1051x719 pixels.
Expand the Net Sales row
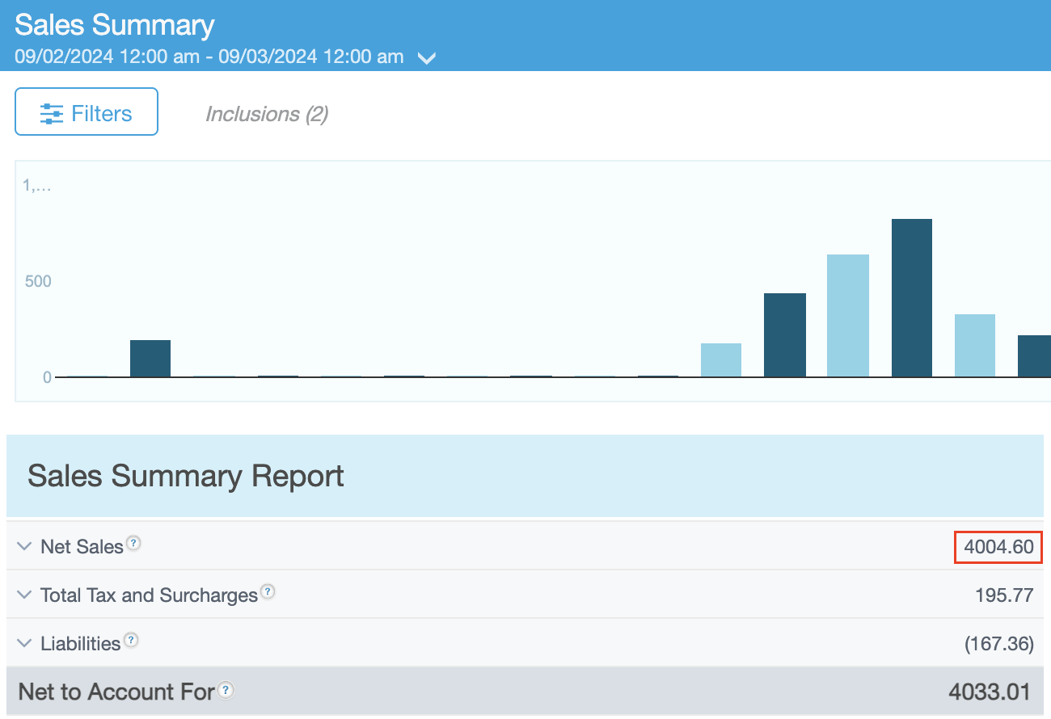[x=24, y=546]
